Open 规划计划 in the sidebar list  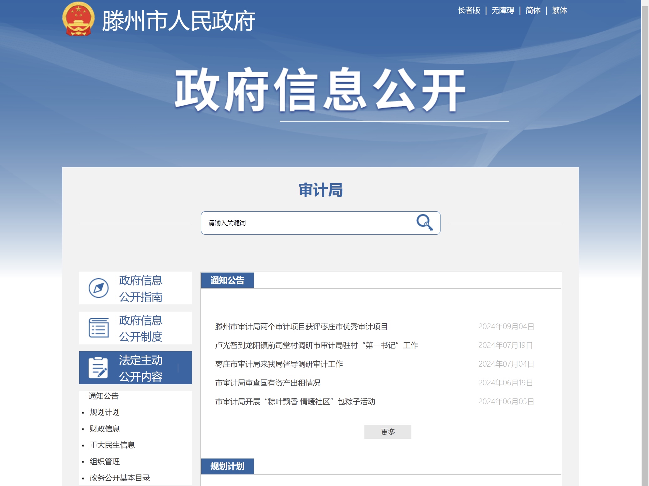105,412
